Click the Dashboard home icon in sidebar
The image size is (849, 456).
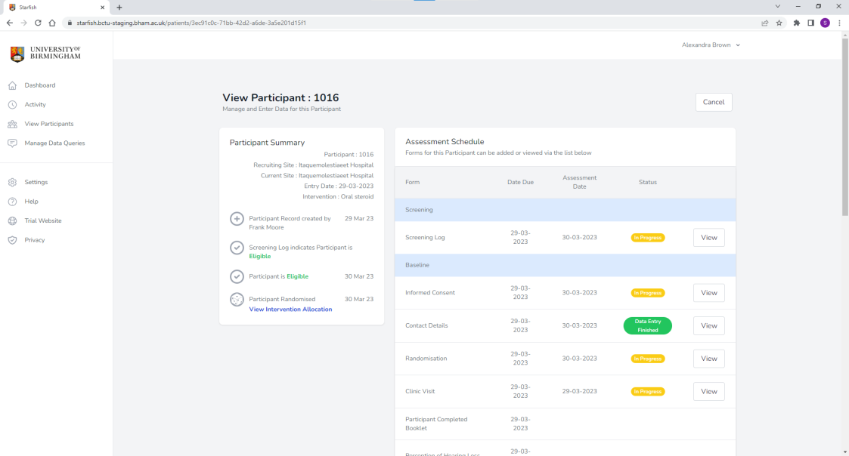point(12,85)
